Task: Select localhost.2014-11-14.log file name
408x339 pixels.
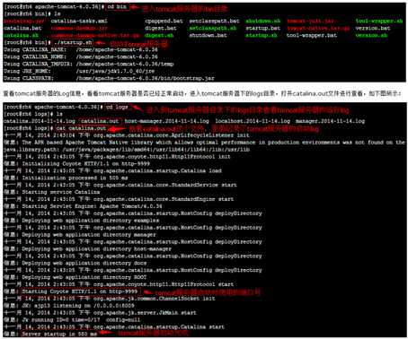Action: (x=253, y=121)
